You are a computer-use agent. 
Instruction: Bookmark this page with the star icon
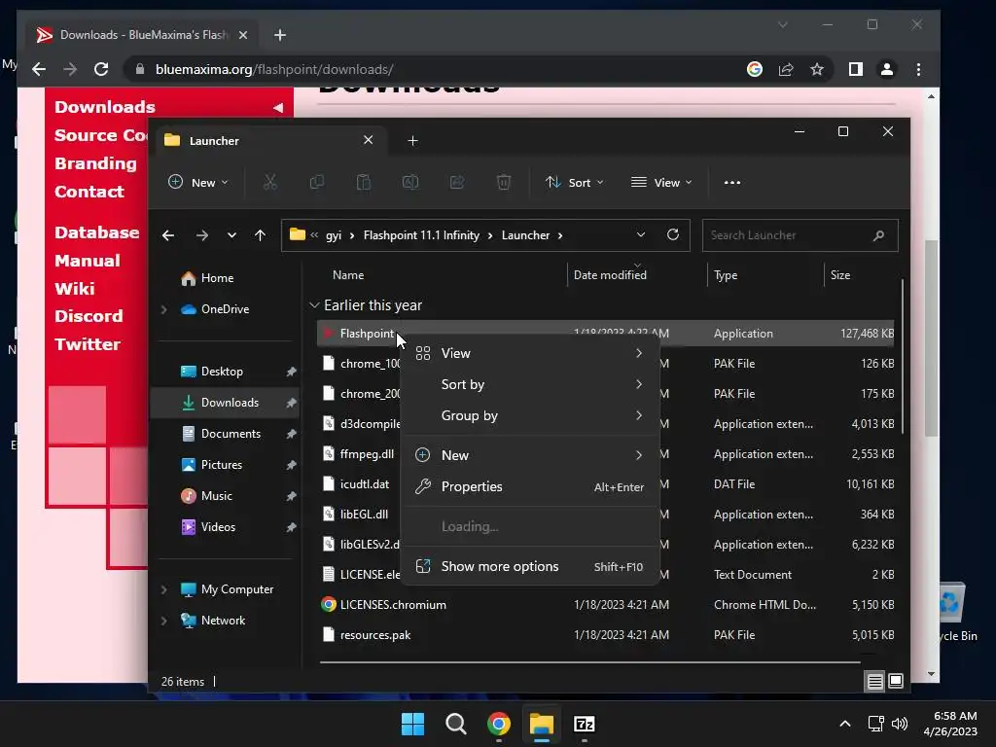click(817, 69)
